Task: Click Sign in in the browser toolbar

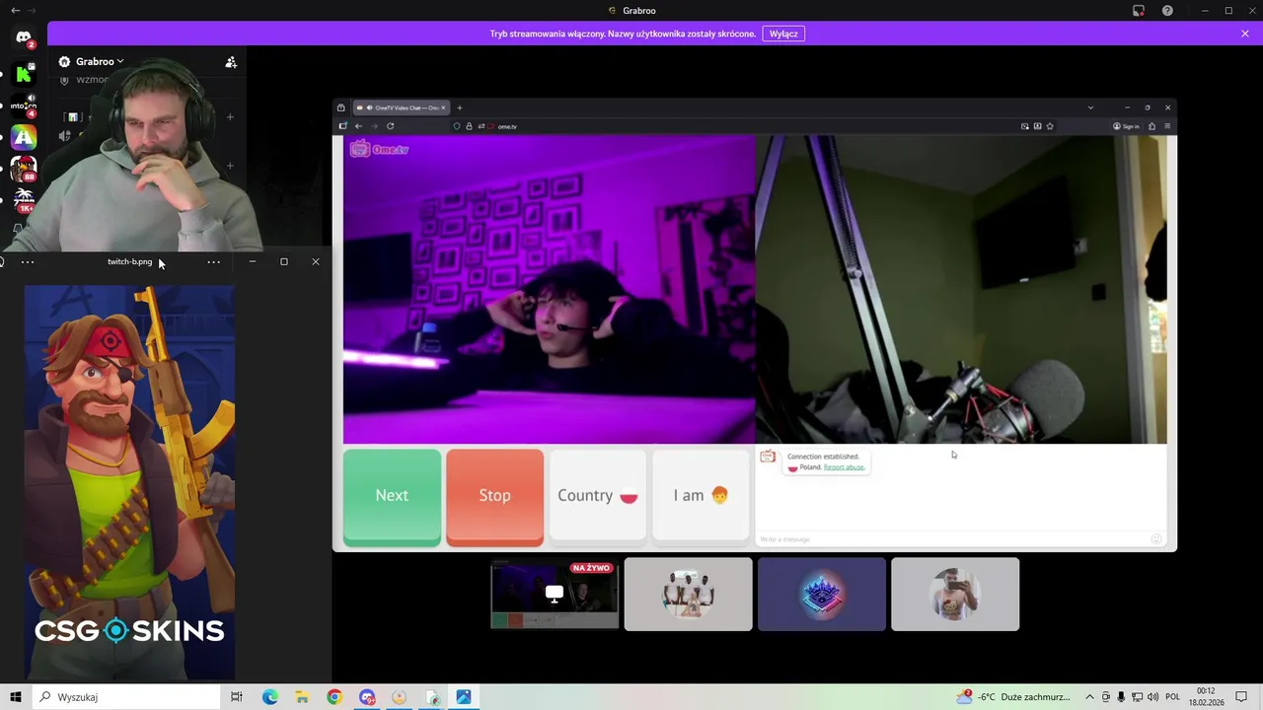Action: (1126, 126)
